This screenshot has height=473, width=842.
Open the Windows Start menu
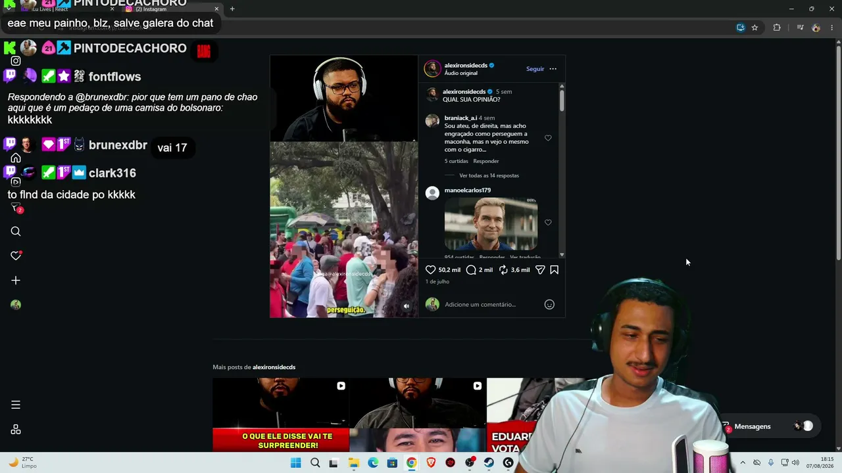tap(296, 463)
